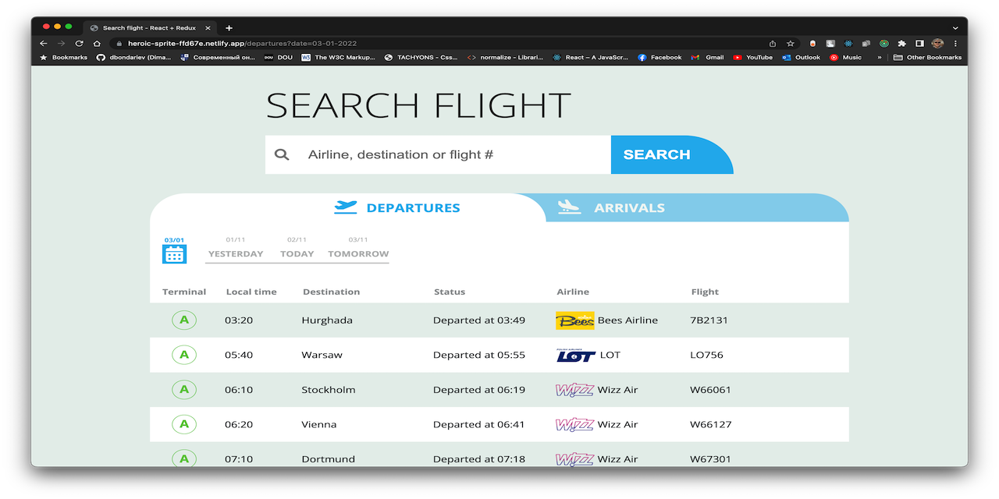
Task: Click the browser reload page icon
Action: coord(78,43)
